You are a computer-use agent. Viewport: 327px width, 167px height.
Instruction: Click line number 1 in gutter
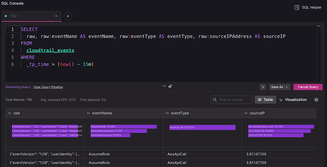13,29
